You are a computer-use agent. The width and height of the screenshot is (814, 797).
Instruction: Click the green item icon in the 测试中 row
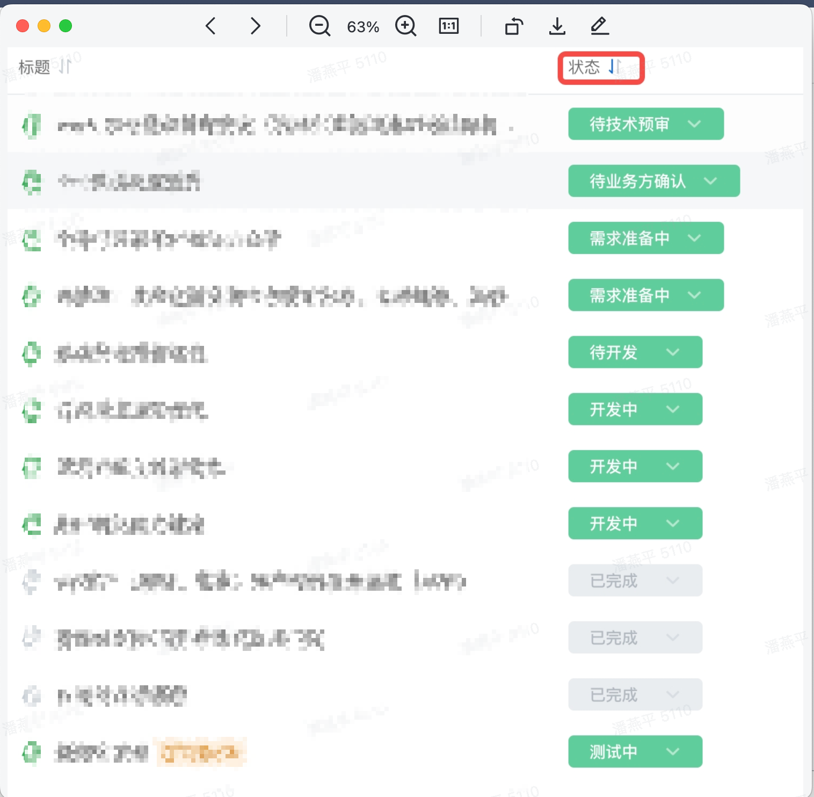click(32, 752)
